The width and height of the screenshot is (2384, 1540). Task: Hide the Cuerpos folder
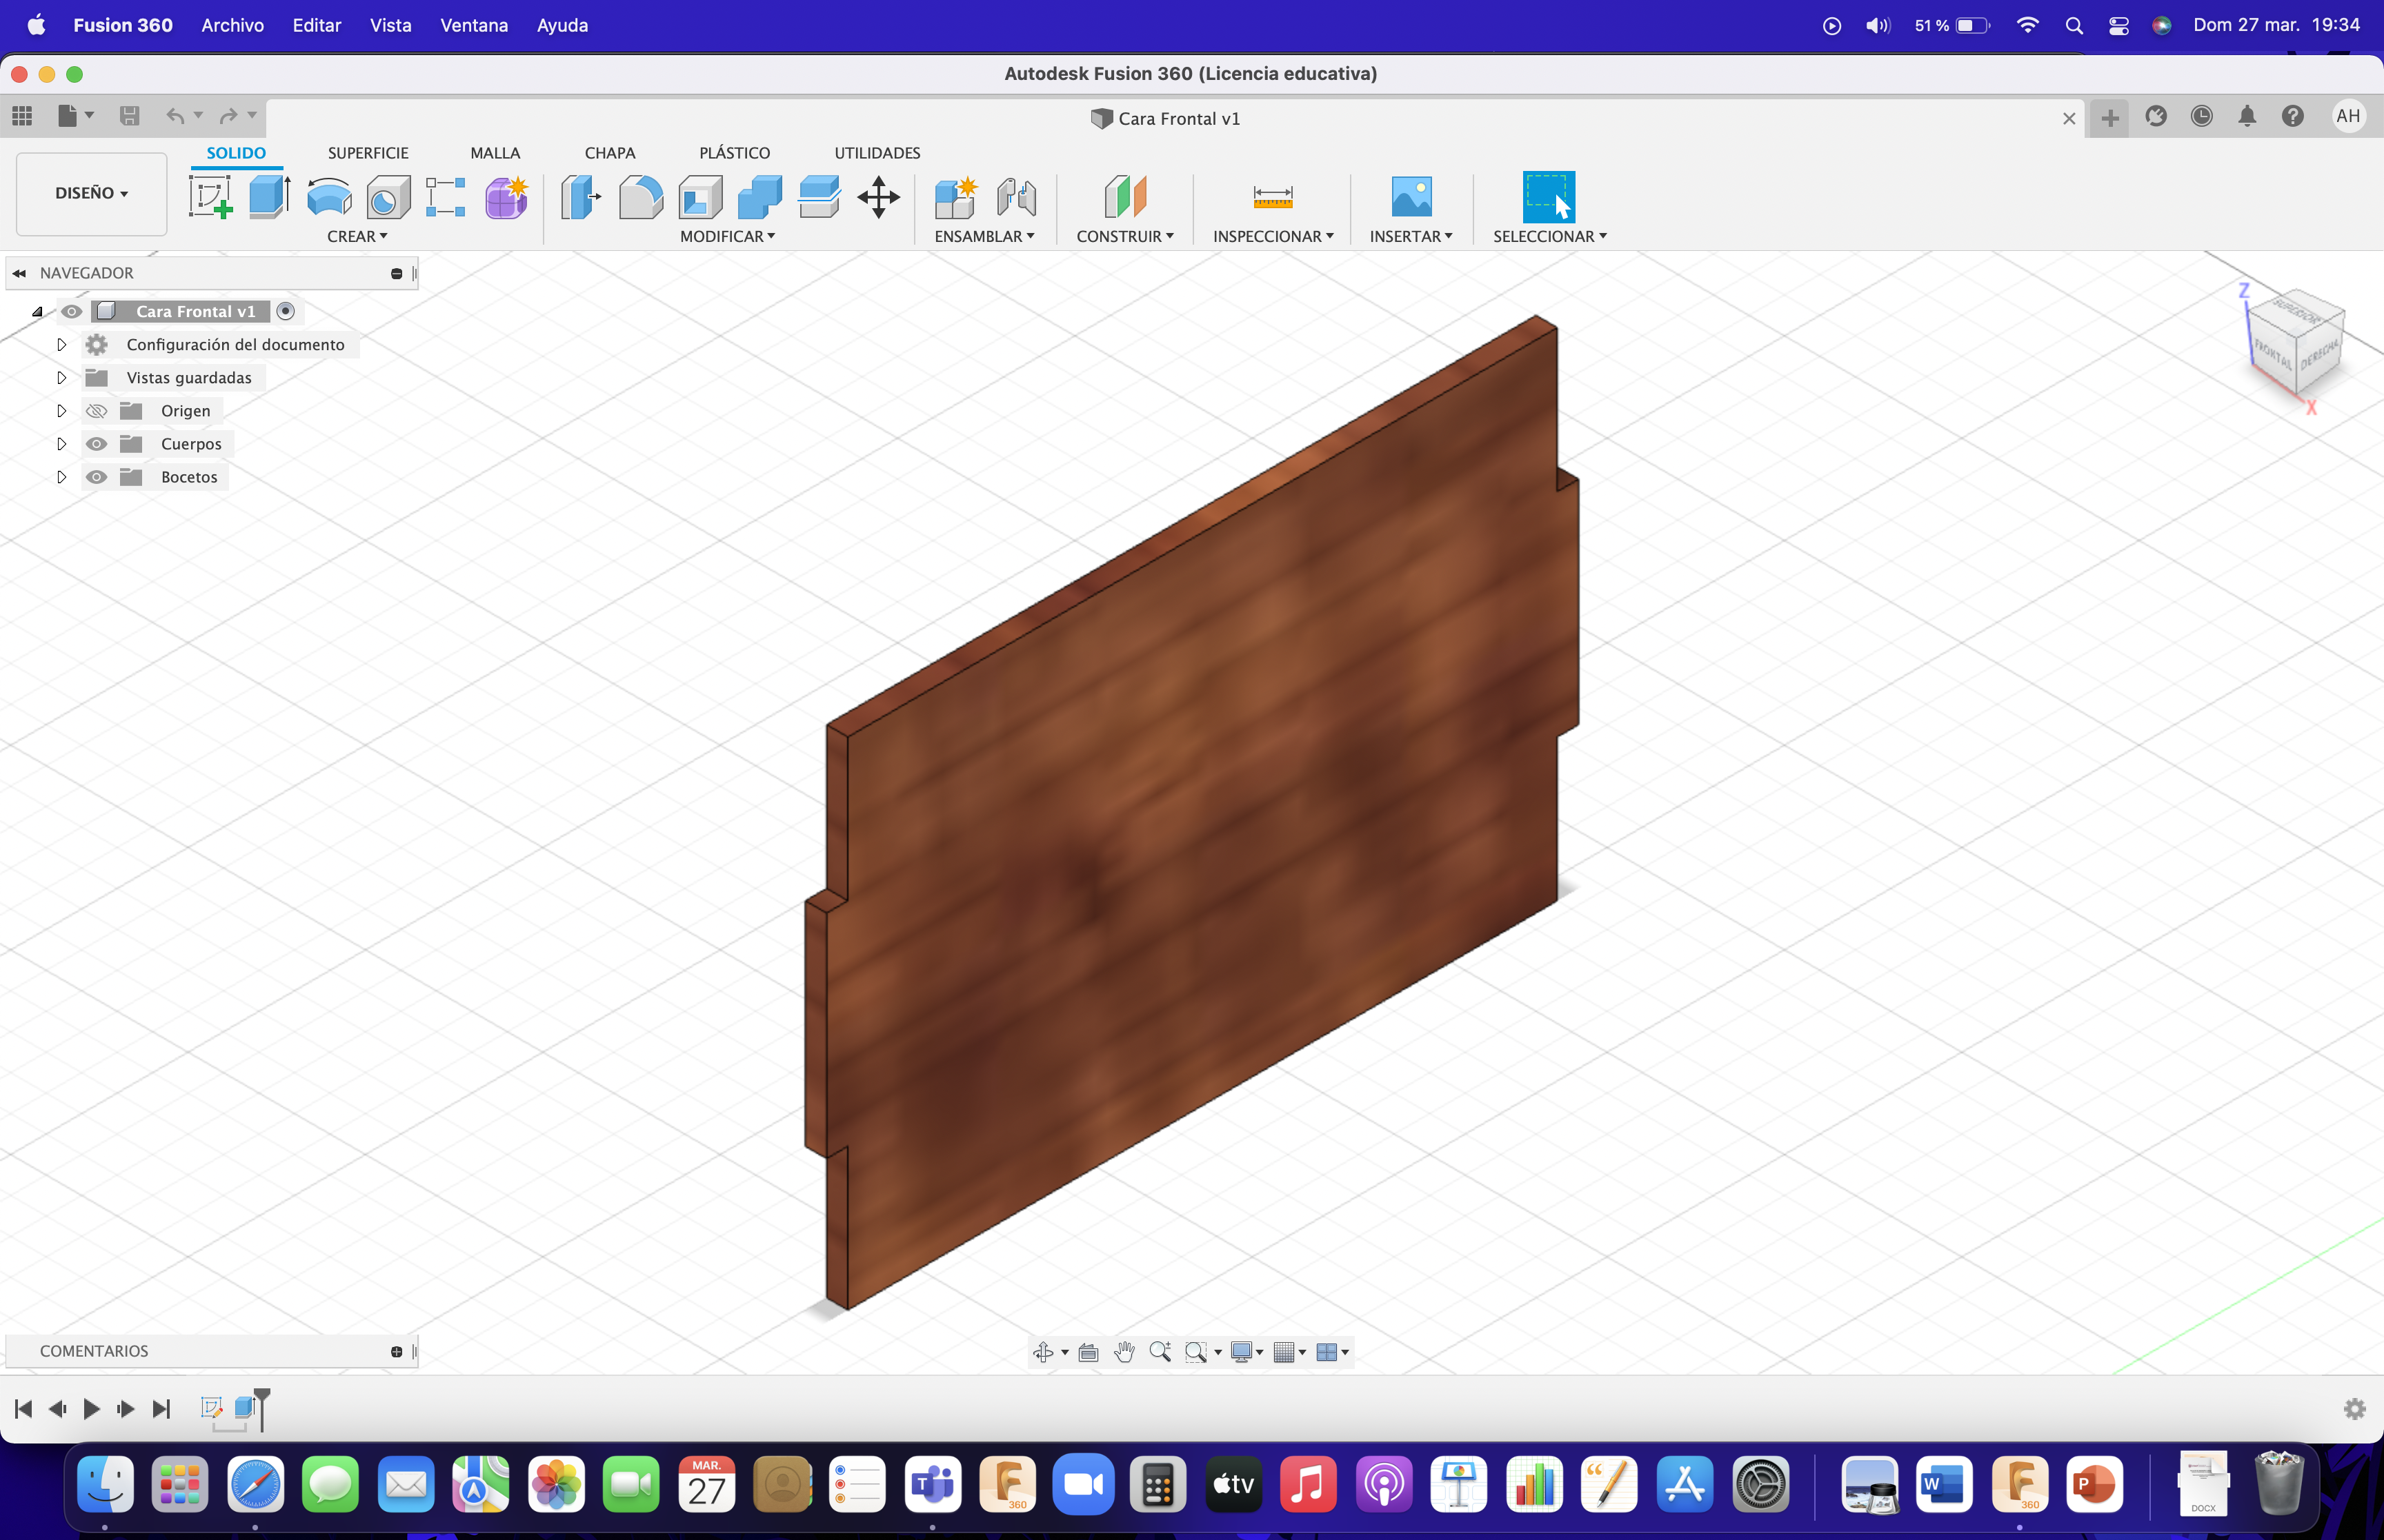96,444
